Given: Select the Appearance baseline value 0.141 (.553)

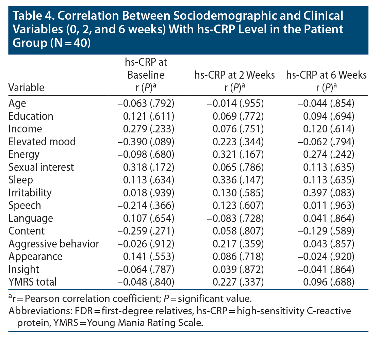Looking at the screenshot, I should (x=149, y=257).
